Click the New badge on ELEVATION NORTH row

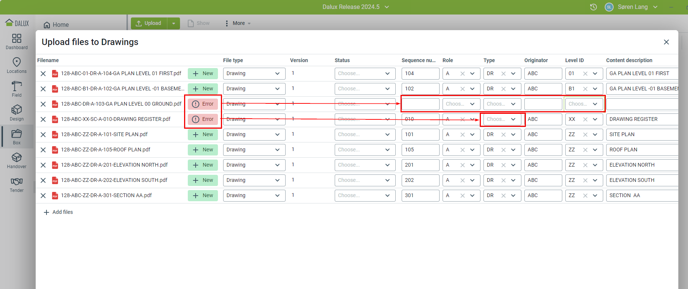[203, 165]
